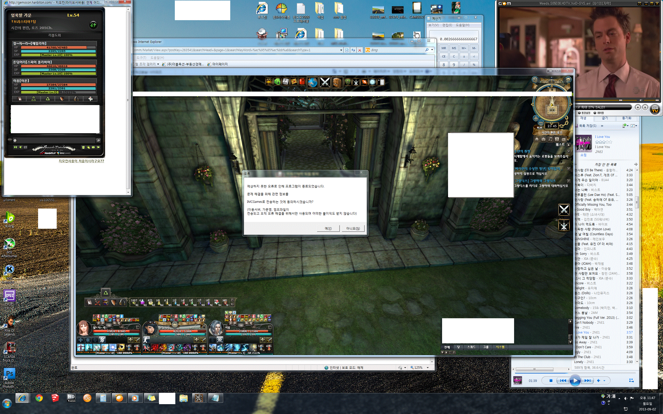Switch to list view in Media Player
This screenshot has width=663, height=414.
tap(631, 381)
